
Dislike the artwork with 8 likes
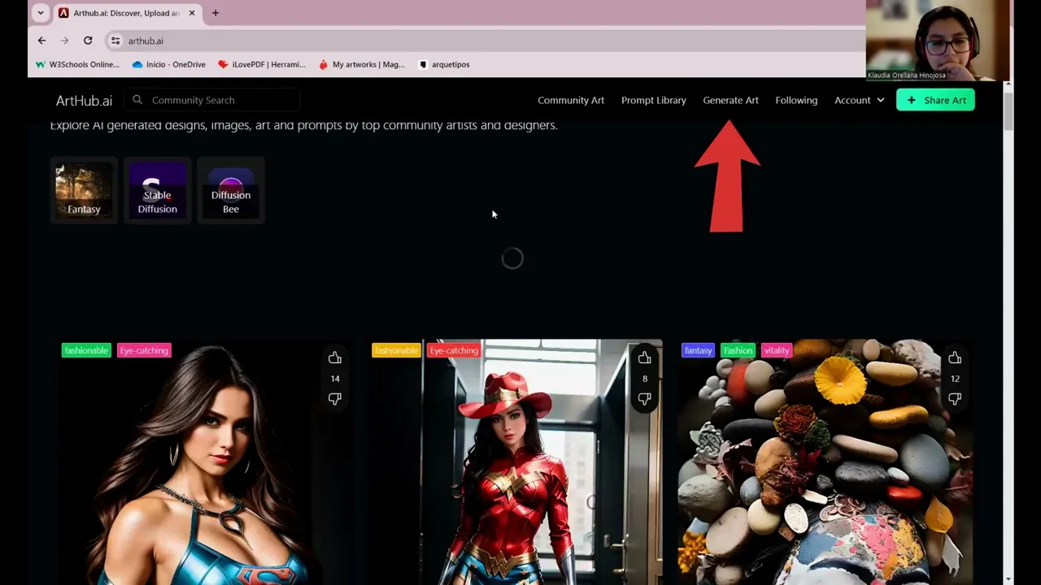pos(644,399)
